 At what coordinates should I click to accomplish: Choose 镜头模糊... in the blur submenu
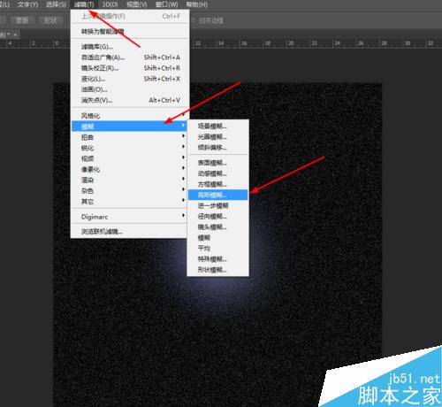pos(218,227)
